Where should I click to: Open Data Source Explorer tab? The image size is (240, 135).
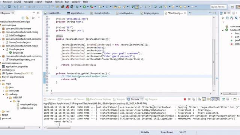(99, 99)
